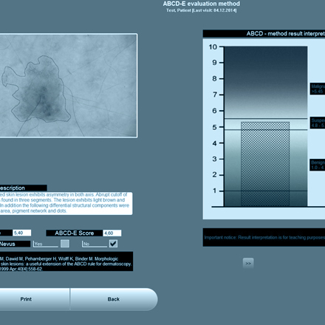Select the Malignant >5.45 label
Screen dimensions: 325x325
tap(318, 89)
